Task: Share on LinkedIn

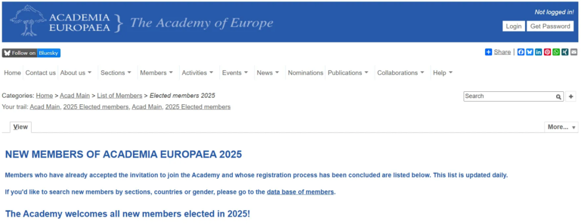Action: click(539, 52)
